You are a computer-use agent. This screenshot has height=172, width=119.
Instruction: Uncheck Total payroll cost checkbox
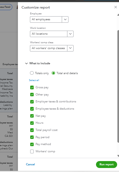32,130
